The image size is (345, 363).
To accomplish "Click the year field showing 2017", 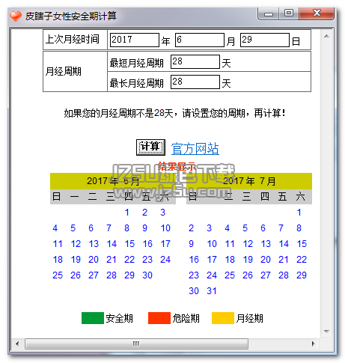I will (x=135, y=40).
